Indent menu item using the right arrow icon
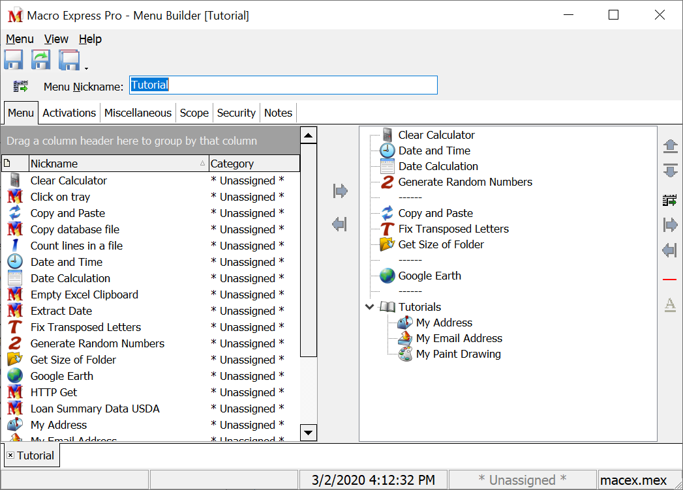683x490 pixels. [669, 224]
